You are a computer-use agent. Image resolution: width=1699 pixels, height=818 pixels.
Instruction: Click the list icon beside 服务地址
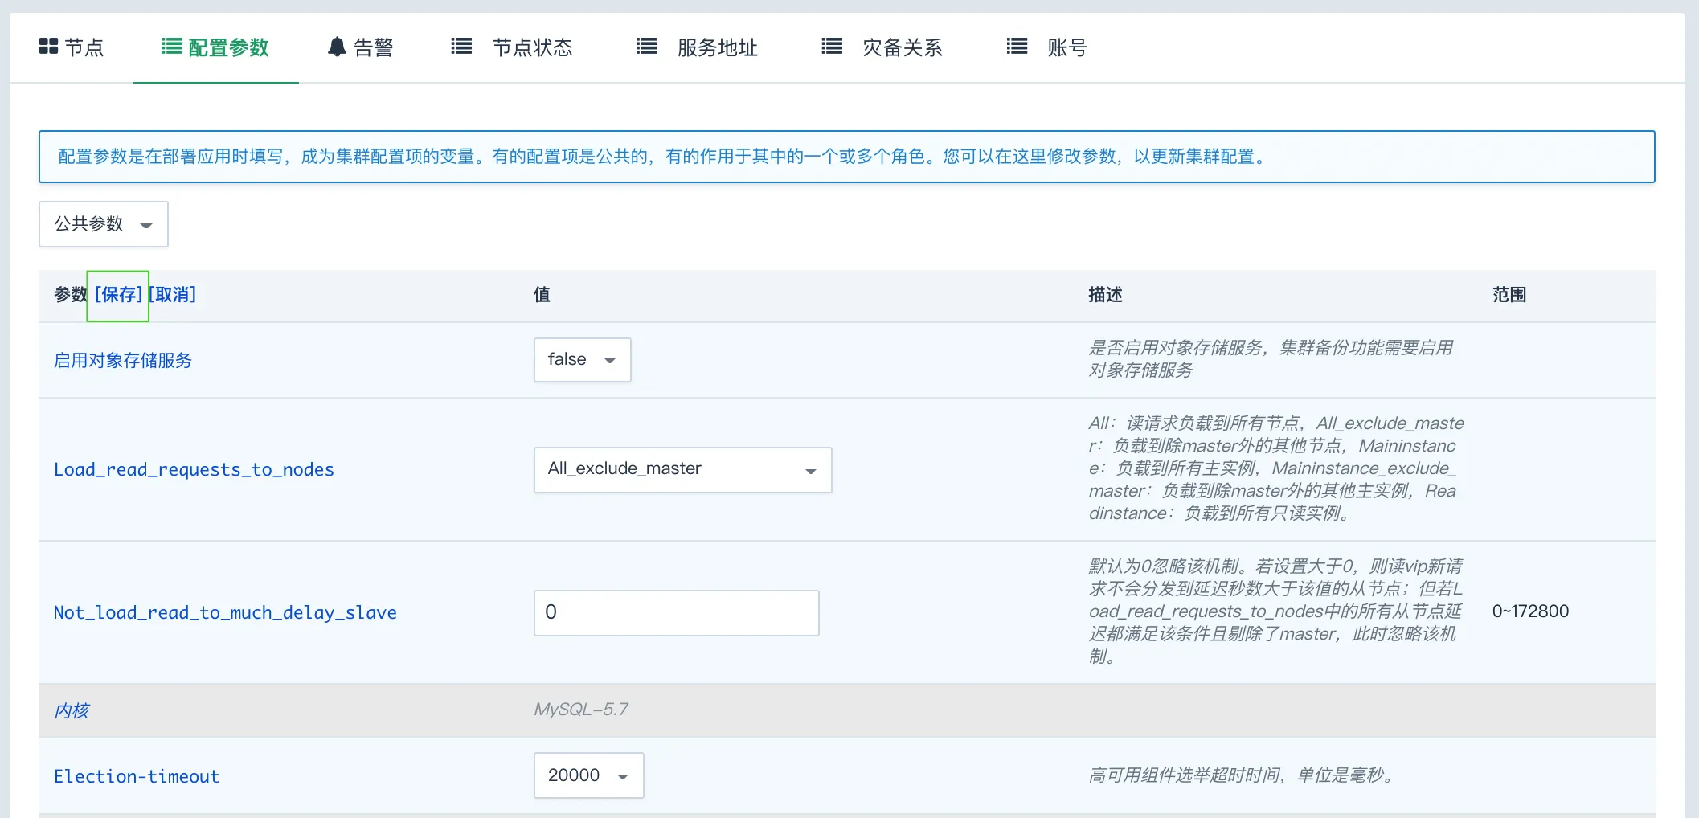click(x=646, y=47)
